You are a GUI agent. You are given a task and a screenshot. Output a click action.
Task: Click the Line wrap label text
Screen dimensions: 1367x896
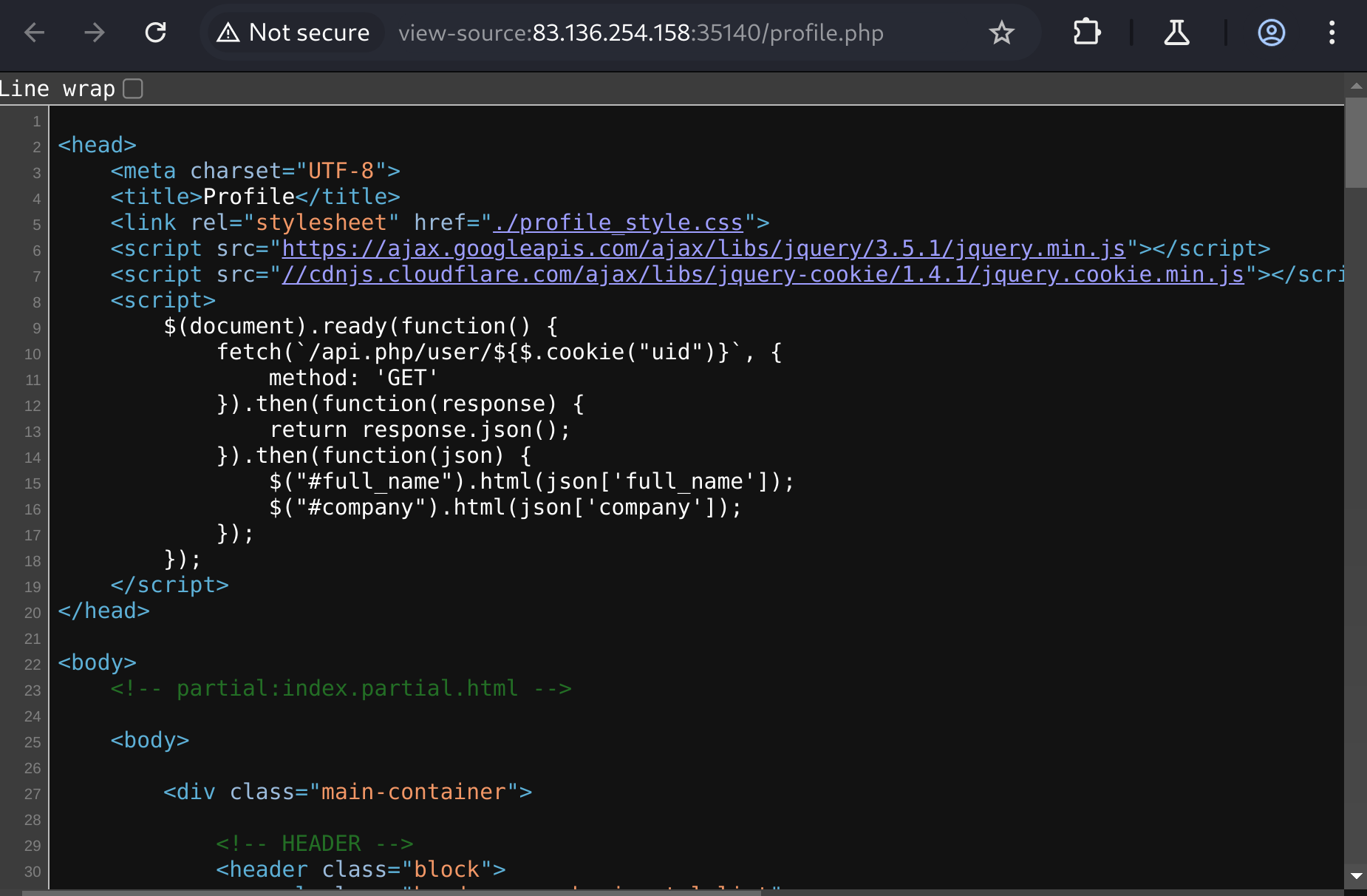[58, 89]
